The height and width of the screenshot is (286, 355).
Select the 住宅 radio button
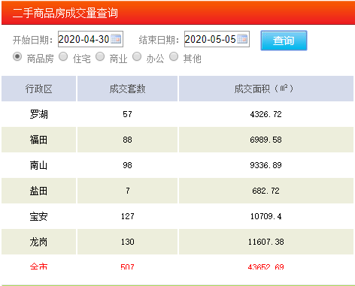(x=63, y=57)
